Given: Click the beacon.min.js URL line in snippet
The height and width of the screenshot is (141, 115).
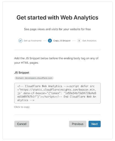Looking at the screenshot, I should tap(57, 90).
